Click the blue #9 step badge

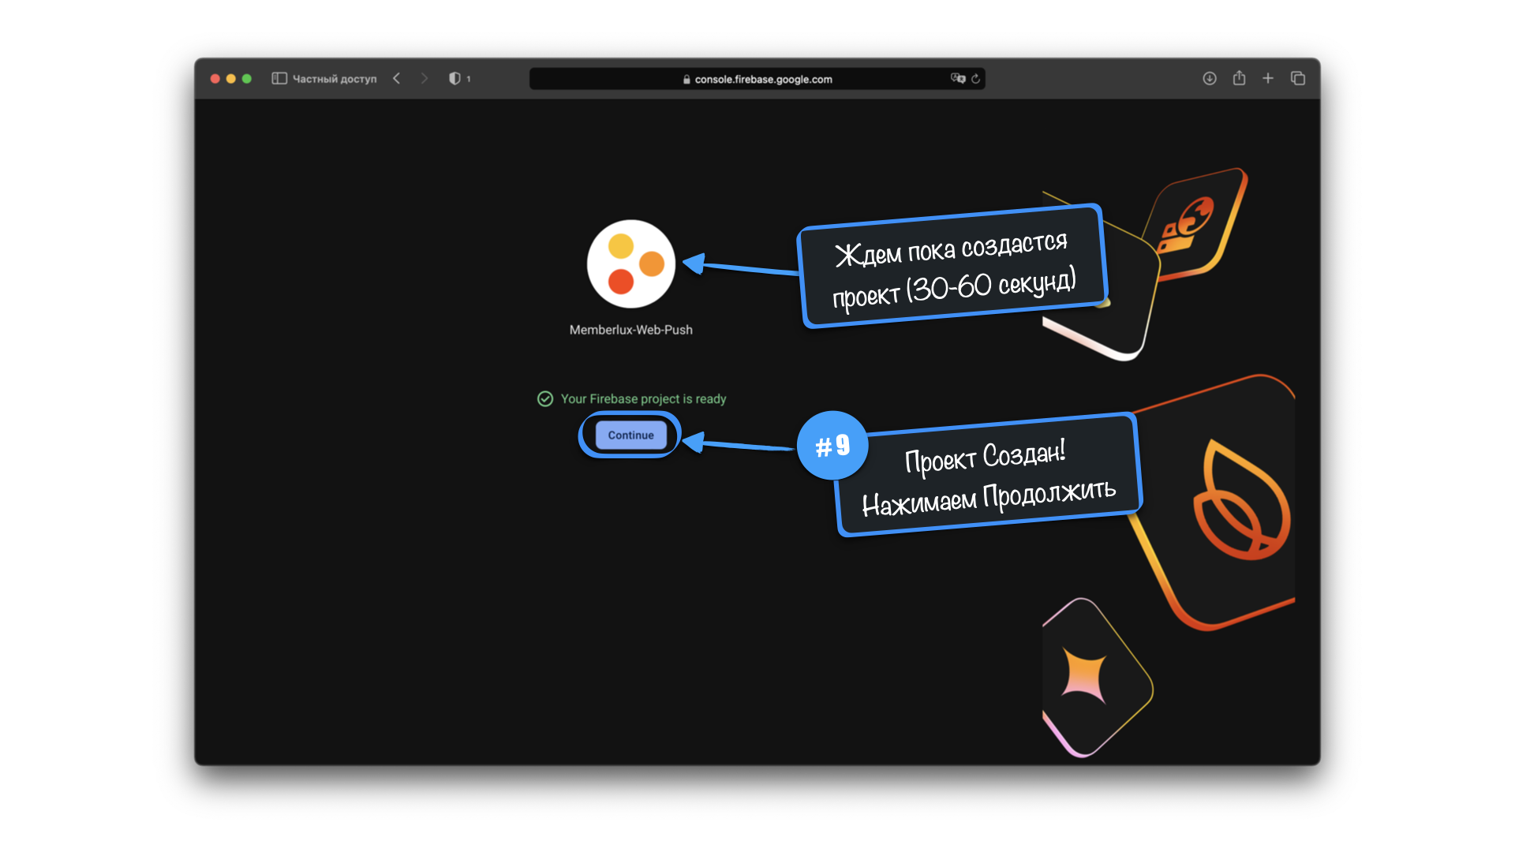[x=832, y=446]
